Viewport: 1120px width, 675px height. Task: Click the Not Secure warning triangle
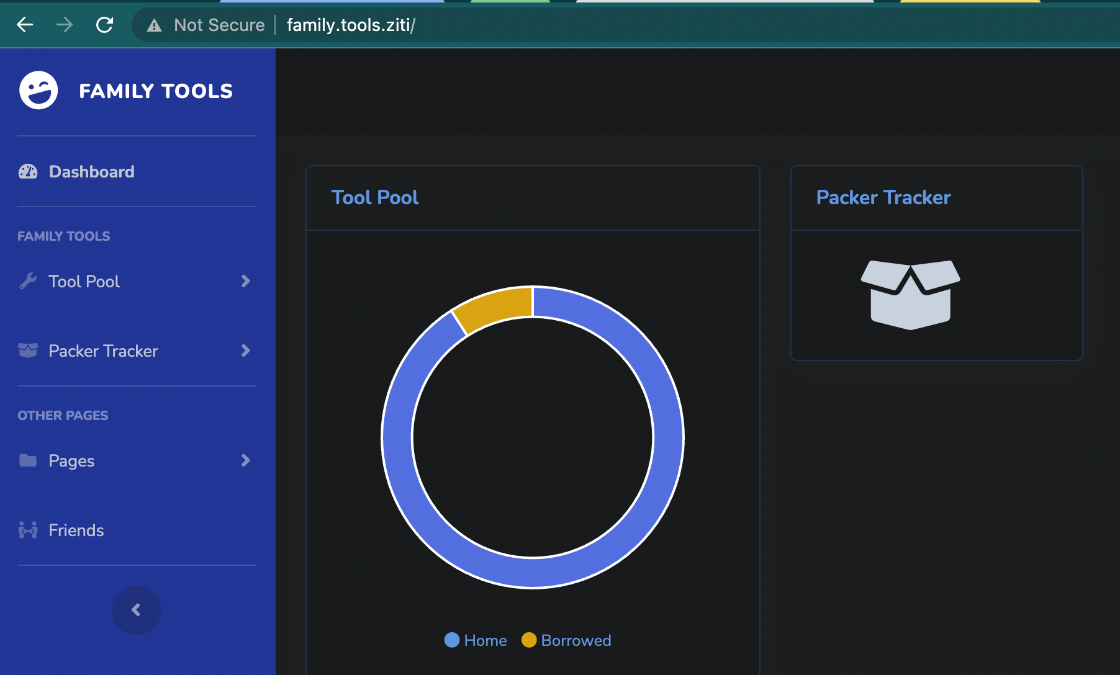[154, 25]
